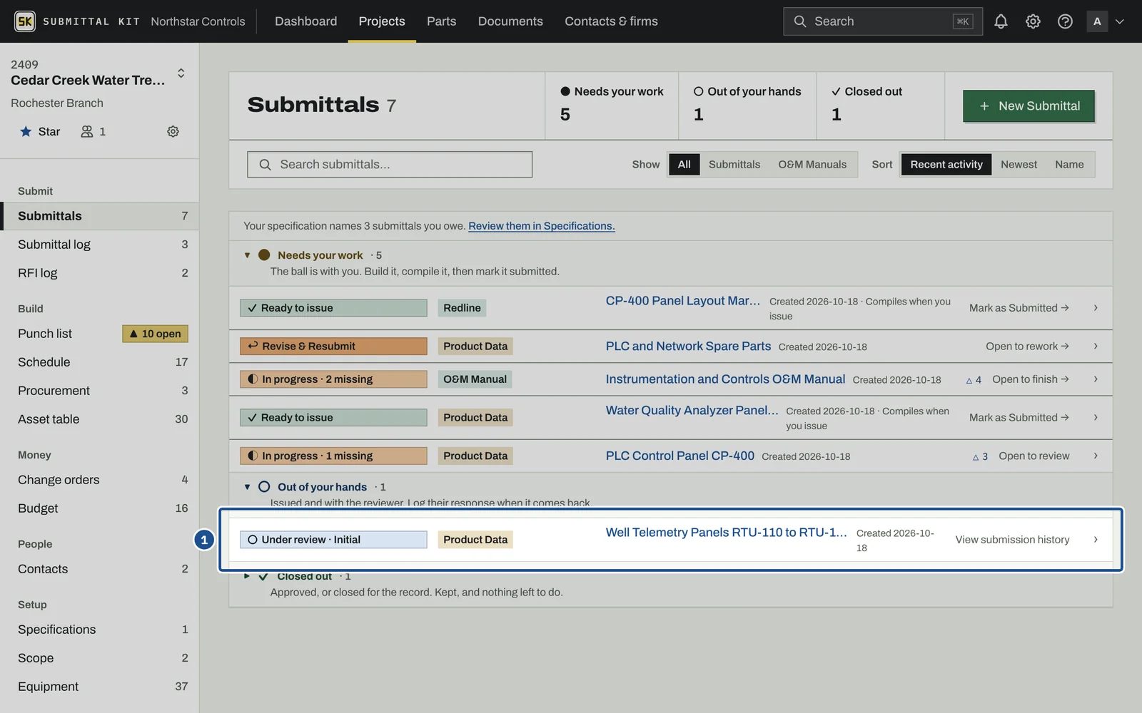Collapse the Needs your work group
The width and height of the screenshot is (1142, 713).
pyautogui.click(x=247, y=255)
